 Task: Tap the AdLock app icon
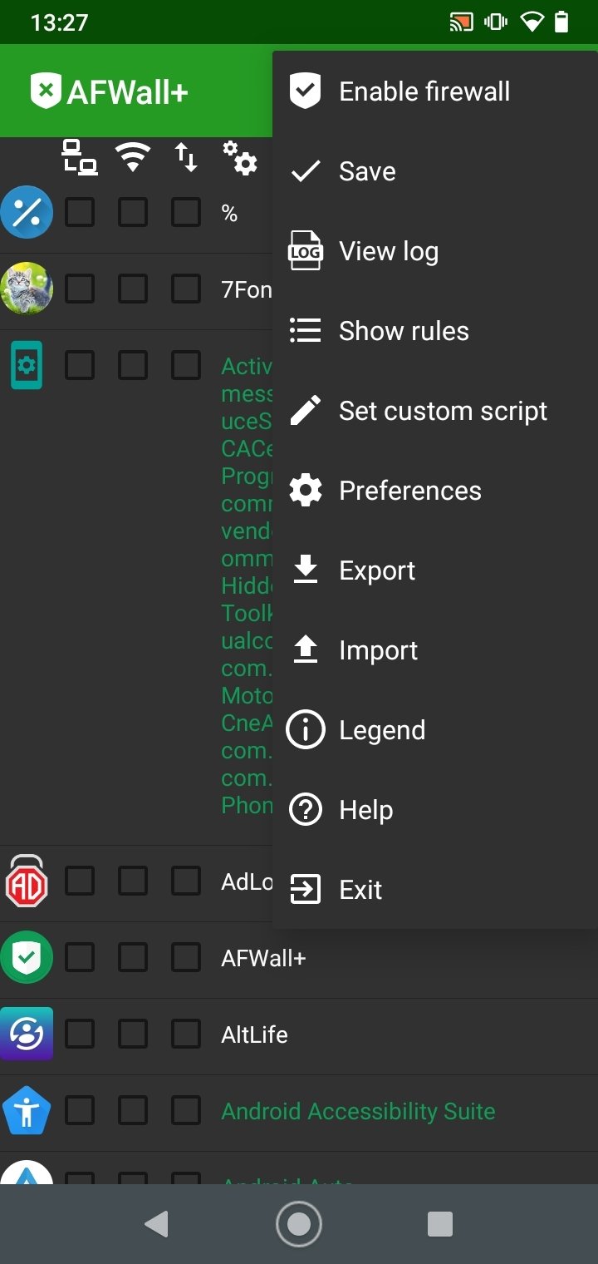[x=27, y=882]
